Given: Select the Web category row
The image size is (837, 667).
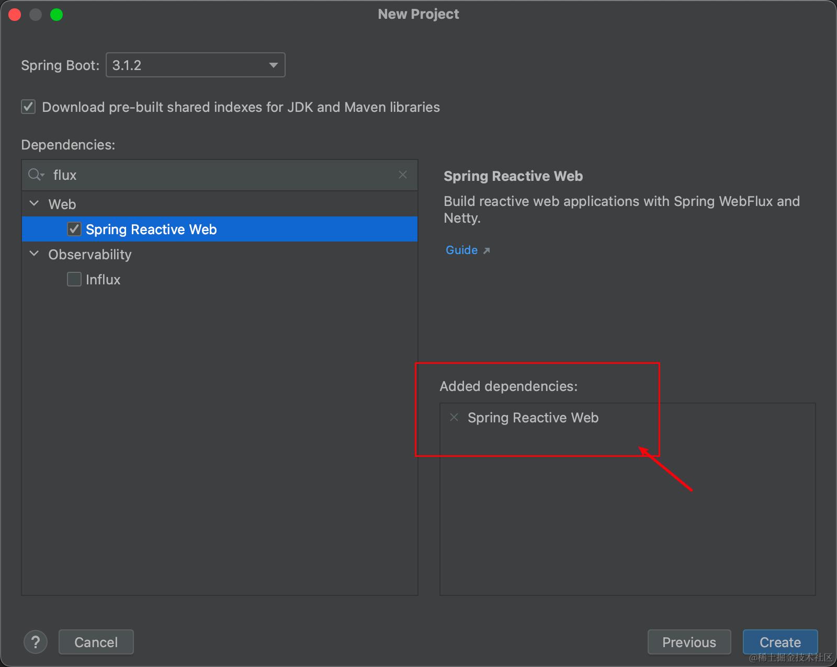Looking at the screenshot, I should click(x=220, y=204).
